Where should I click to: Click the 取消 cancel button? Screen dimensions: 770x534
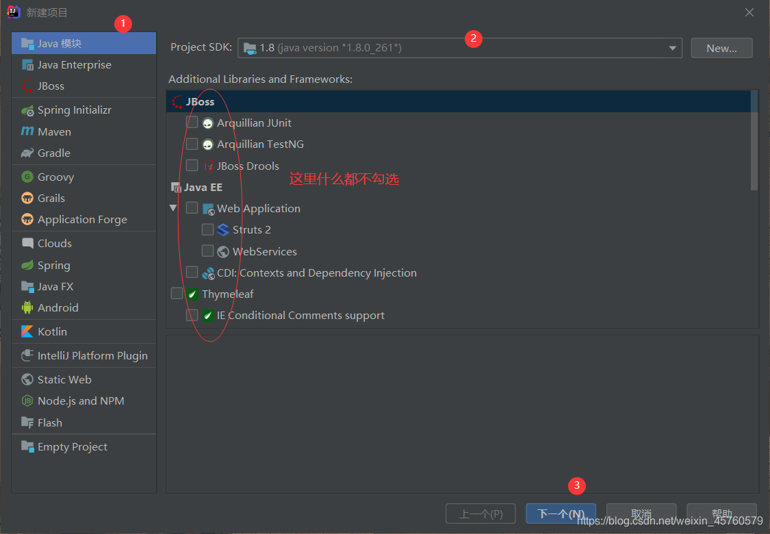tap(641, 514)
